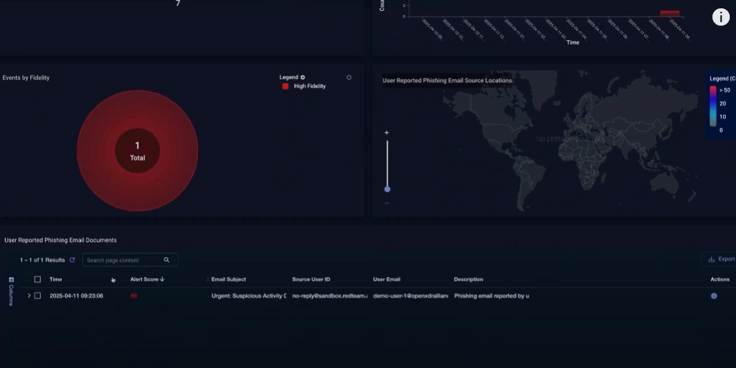Zoom out on the map with minus

coord(387,203)
